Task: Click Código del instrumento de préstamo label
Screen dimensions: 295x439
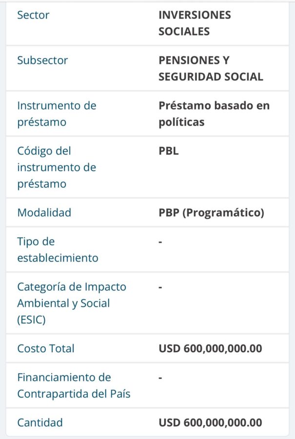Action: point(57,167)
